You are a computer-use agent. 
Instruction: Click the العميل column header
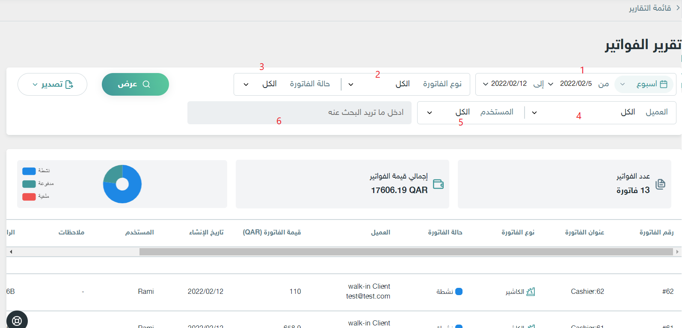click(x=381, y=232)
